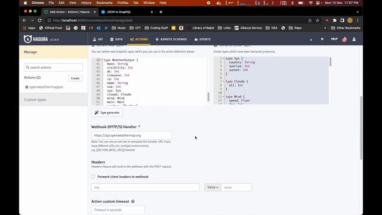
Task: Open the API tab
Action: click(x=98, y=39)
